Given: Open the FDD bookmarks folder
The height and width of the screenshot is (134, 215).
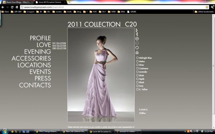Looking at the screenshot, I should coord(93,12).
